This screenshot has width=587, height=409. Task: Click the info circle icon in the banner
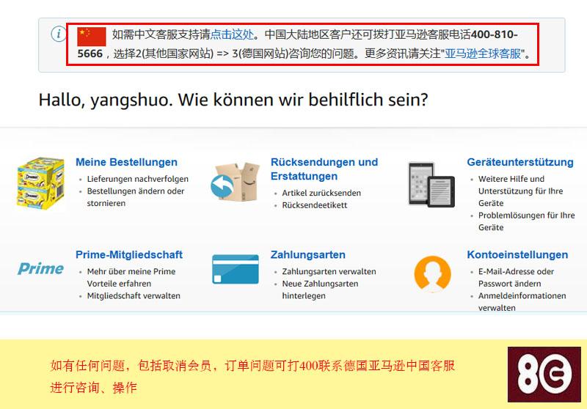click(58, 34)
